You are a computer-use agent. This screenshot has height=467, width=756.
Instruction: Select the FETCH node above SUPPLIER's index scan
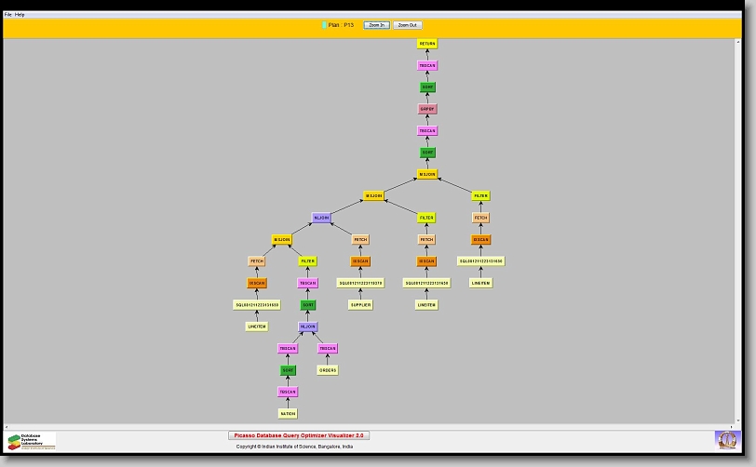pos(360,240)
